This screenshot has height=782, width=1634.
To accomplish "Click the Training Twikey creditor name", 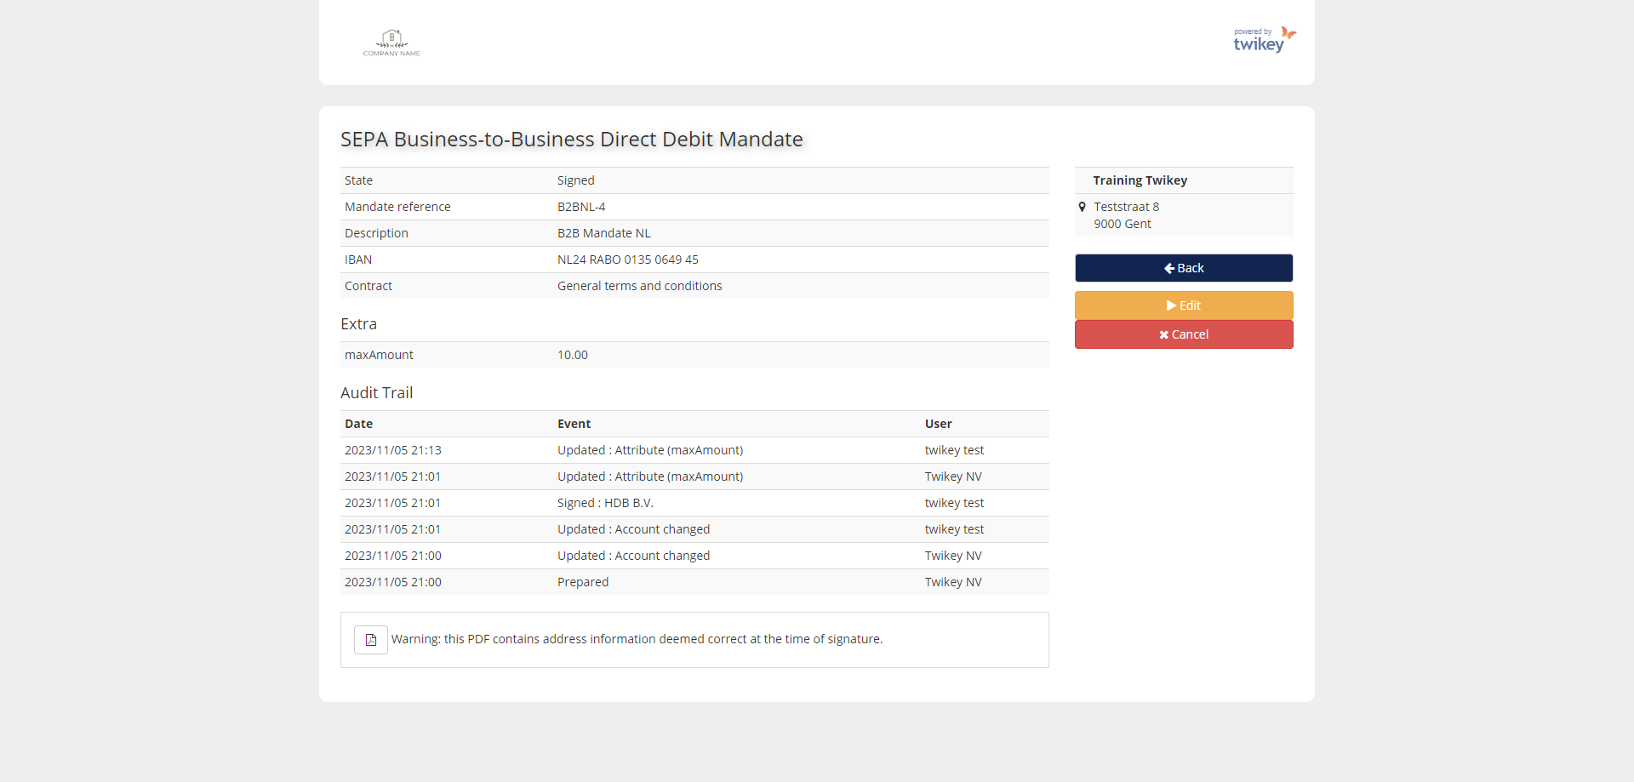I will (x=1140, y=180).
